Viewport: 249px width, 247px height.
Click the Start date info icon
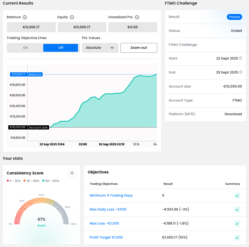coord(241,58)
